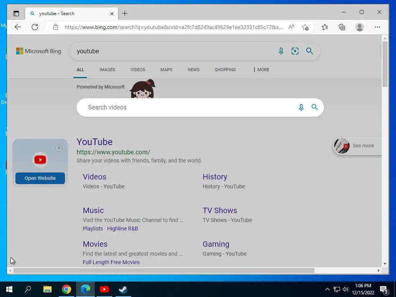Screen dimensions: 396x297
Task: Start voice search in Bing box
Action: (x=281, y=51)
